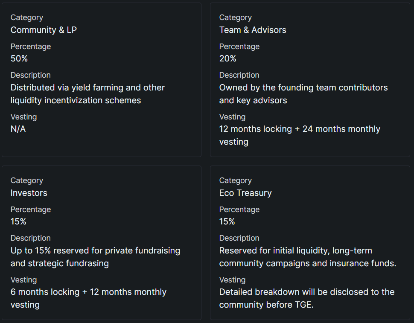
Task: Select the private fundraising description text
Action: (x=95, y=257)
